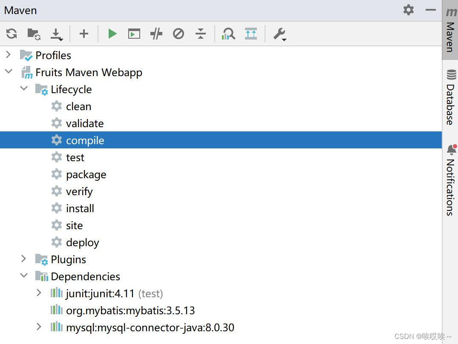458x344 pixels.
Task: Collapse the Dependencies node
Action: (24, 275)
